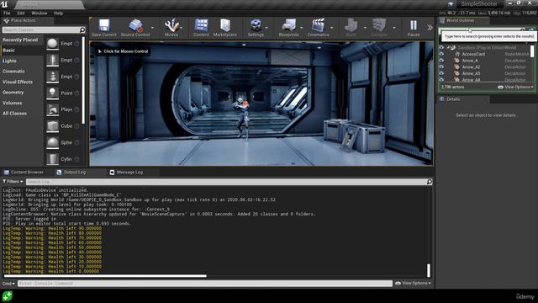The height and width of the screenshot is (303, 538).
Task: Select the Empty Pawn icon
Action: [x=52, y=77]
